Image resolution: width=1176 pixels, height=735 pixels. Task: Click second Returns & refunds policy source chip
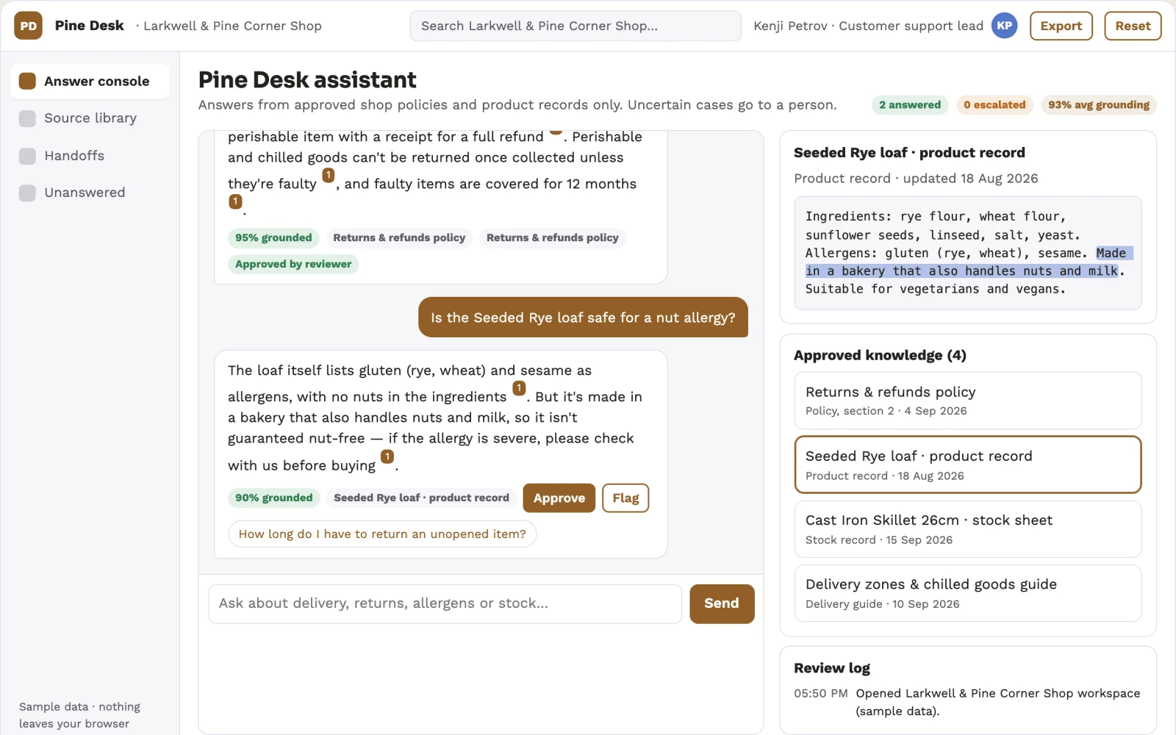click(553, 237)
